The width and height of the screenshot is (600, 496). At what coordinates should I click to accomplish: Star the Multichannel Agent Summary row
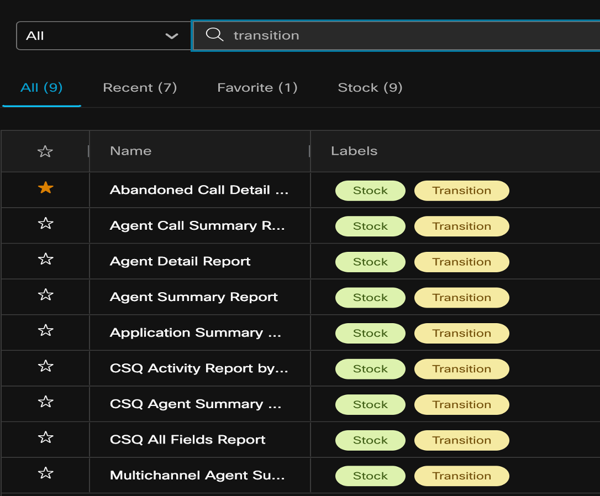[45, 473]
